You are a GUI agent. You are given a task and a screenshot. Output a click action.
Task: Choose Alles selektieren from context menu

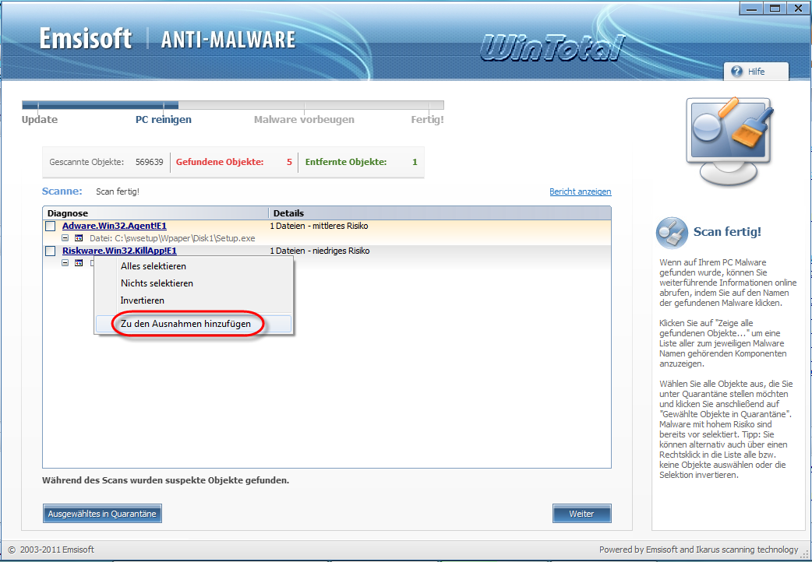click(194, 266)
